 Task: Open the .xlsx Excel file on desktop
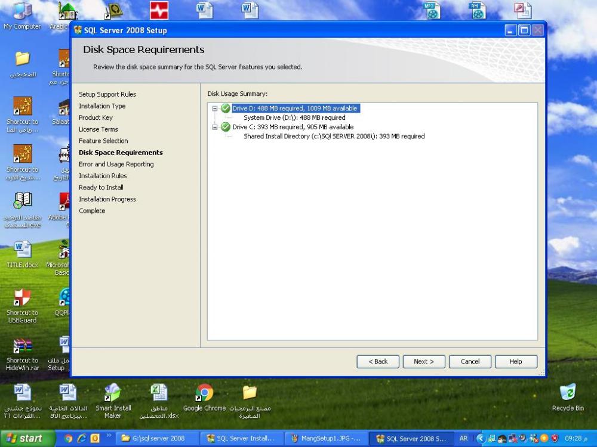pyautogui.click(x=159, y=401)
